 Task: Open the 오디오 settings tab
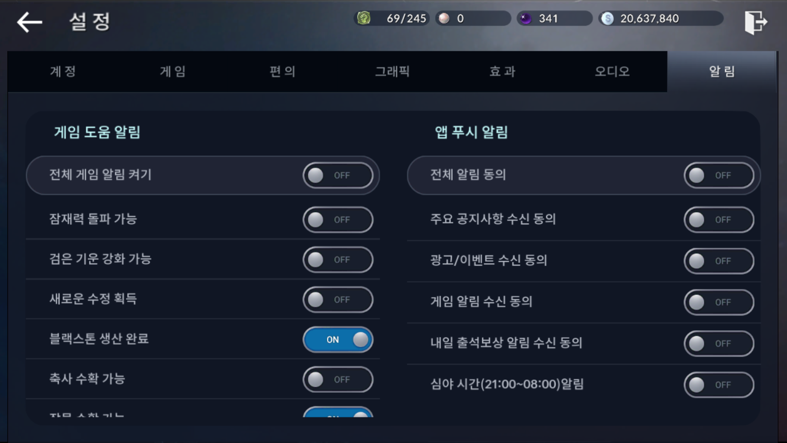612,71
